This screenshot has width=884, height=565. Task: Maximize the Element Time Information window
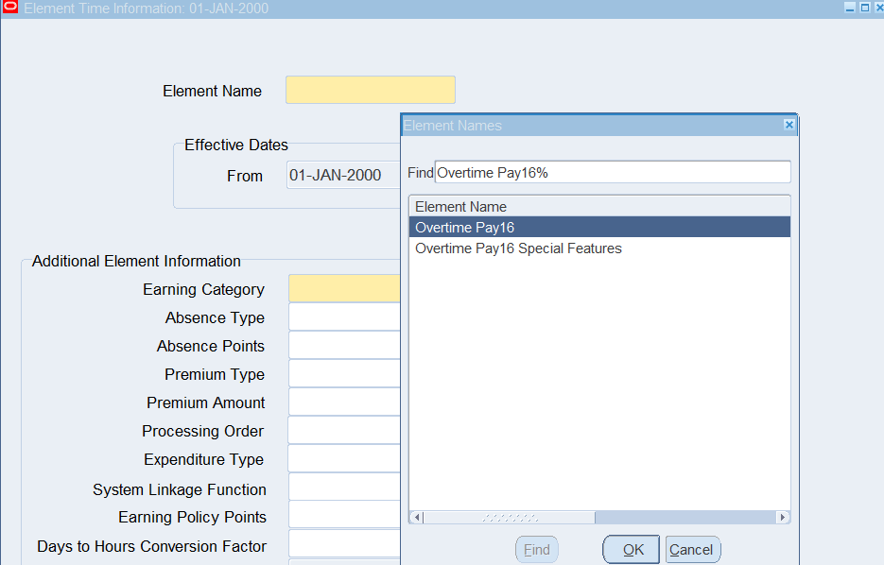pos(864,8)
